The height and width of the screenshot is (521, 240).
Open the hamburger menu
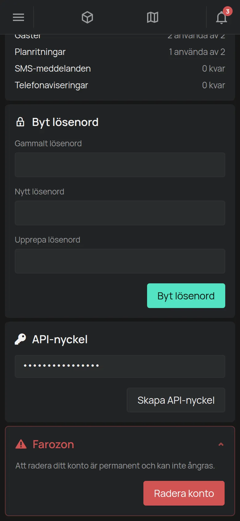click(x=18, y=17)
